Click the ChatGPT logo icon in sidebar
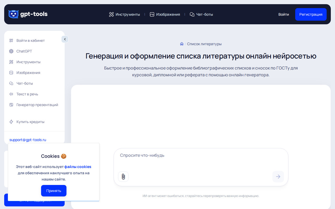This screenshot has width=335, height=209. coord(11,51)
